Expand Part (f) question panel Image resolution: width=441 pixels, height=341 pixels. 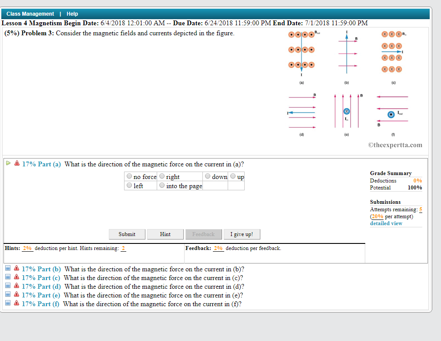coord(7,304)
